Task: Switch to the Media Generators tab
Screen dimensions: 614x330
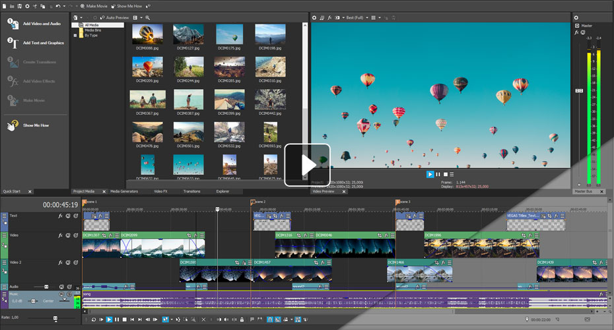Action: pyautogui.click(x=123, y=191)
